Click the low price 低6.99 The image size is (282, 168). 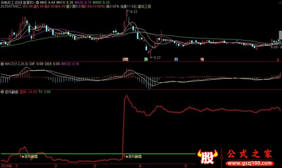[49, 6]
